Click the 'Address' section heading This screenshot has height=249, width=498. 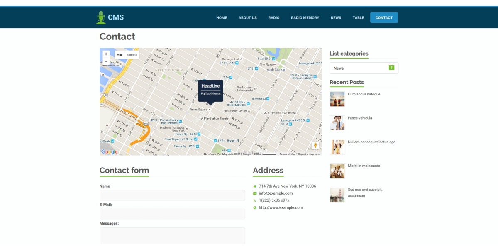pyautogui.click(x=268, y=170)
